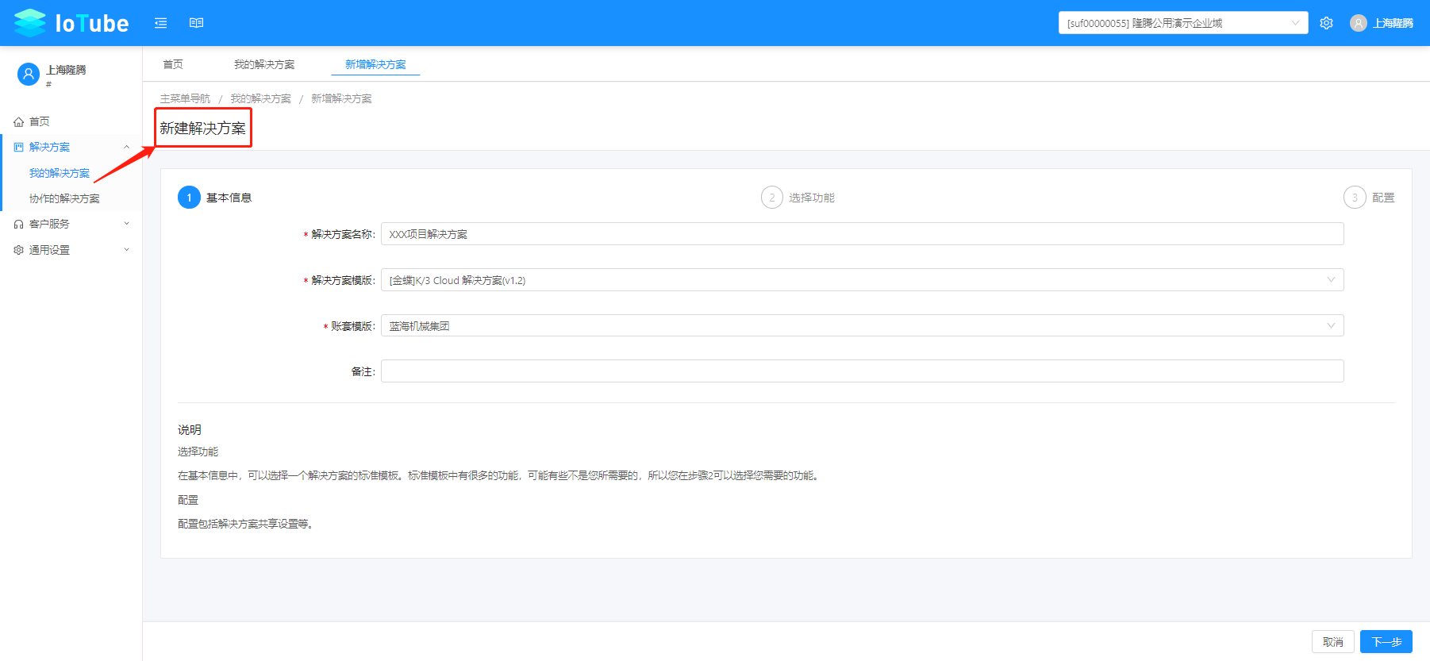Open settings gear icon in header
Screen dimensions: 1430x661
pos(1326,23)
